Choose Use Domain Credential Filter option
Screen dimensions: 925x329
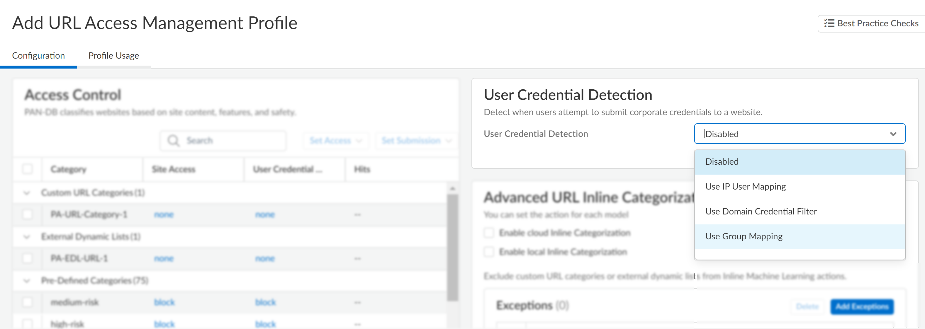coord(761,211)
